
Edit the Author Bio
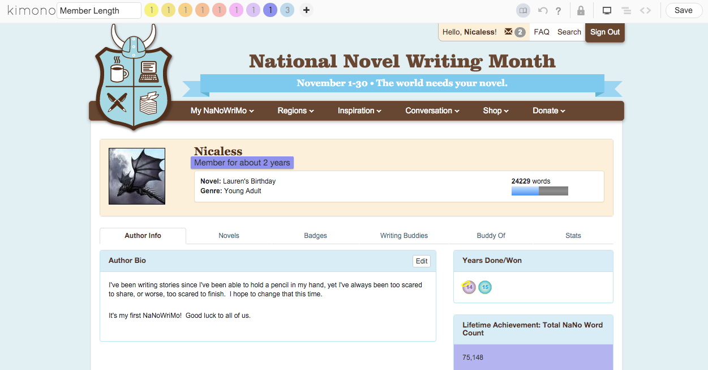click(x=422, y=261)
